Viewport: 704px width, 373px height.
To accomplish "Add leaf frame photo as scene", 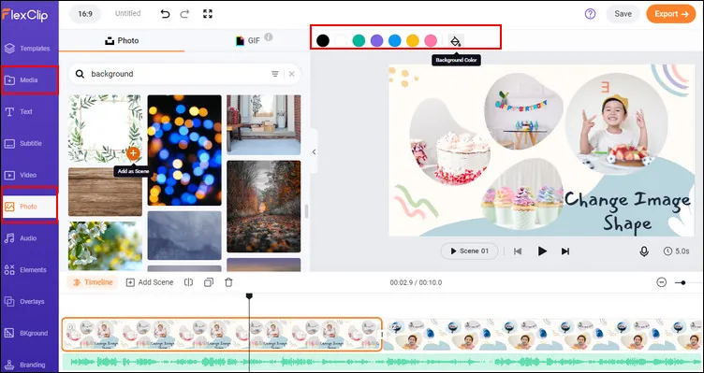I will tap(133, 153).
